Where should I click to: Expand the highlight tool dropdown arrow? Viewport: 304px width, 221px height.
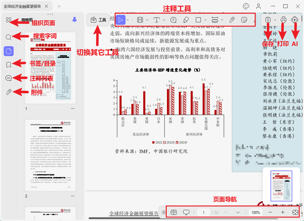147,20
